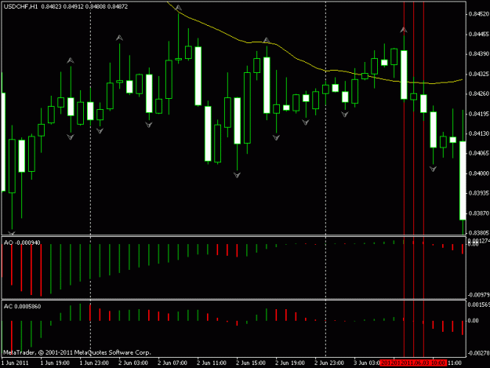Click the 2 Jun 07:00 time label
The height and width of the screenshot is (368, 490).
(x=172, y=363)
